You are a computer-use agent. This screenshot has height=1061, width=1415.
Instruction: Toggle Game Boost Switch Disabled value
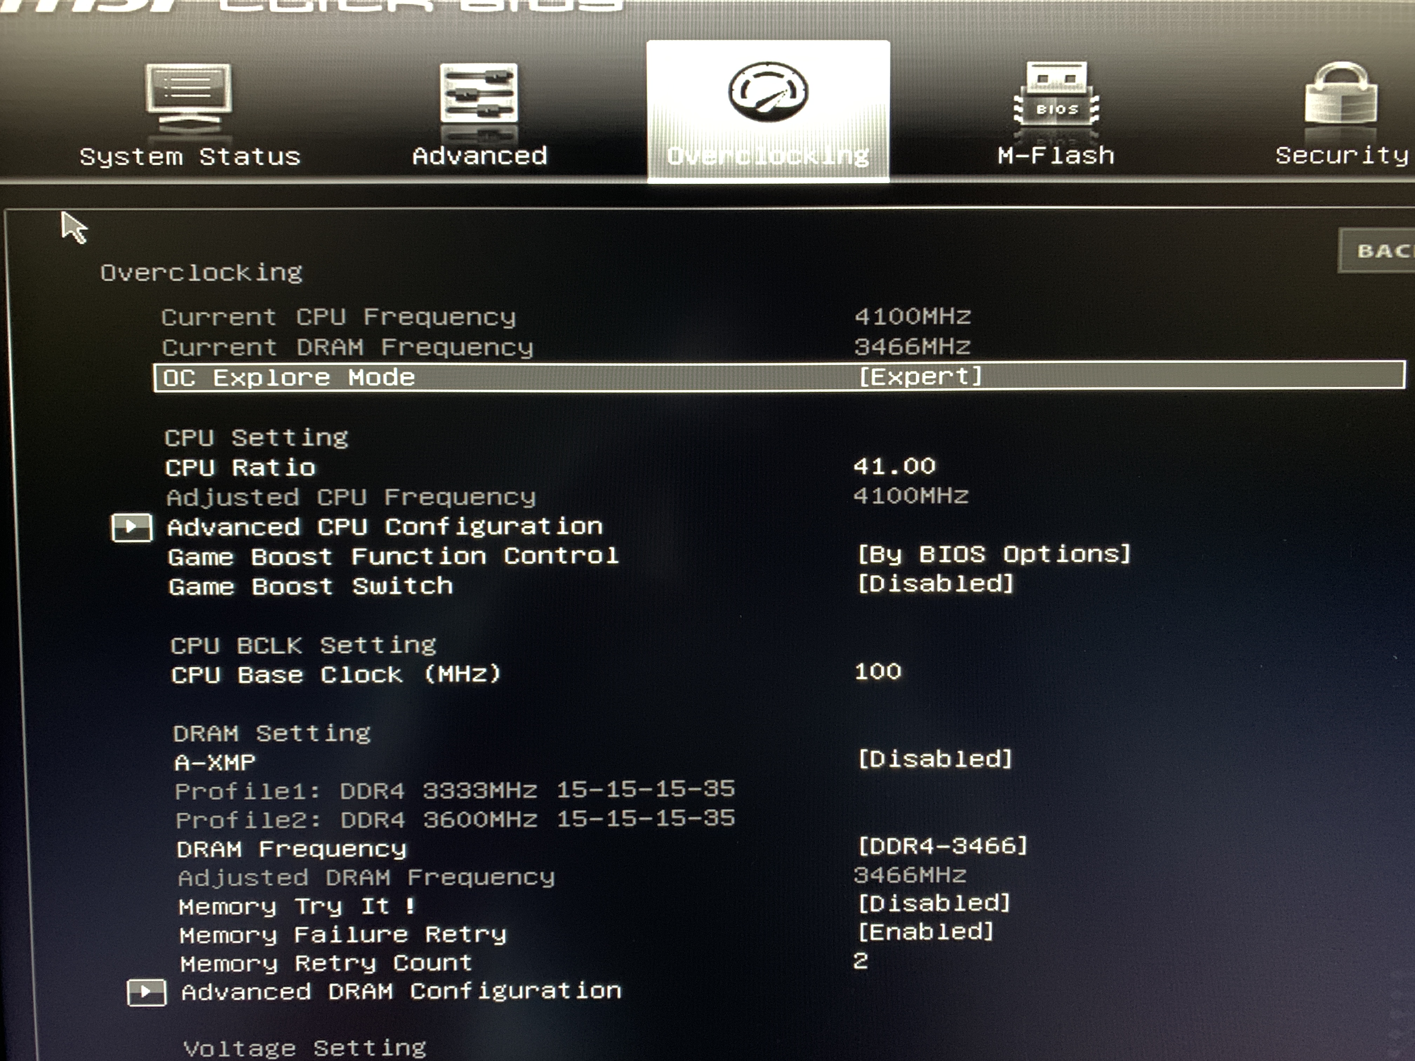[935, 584]
